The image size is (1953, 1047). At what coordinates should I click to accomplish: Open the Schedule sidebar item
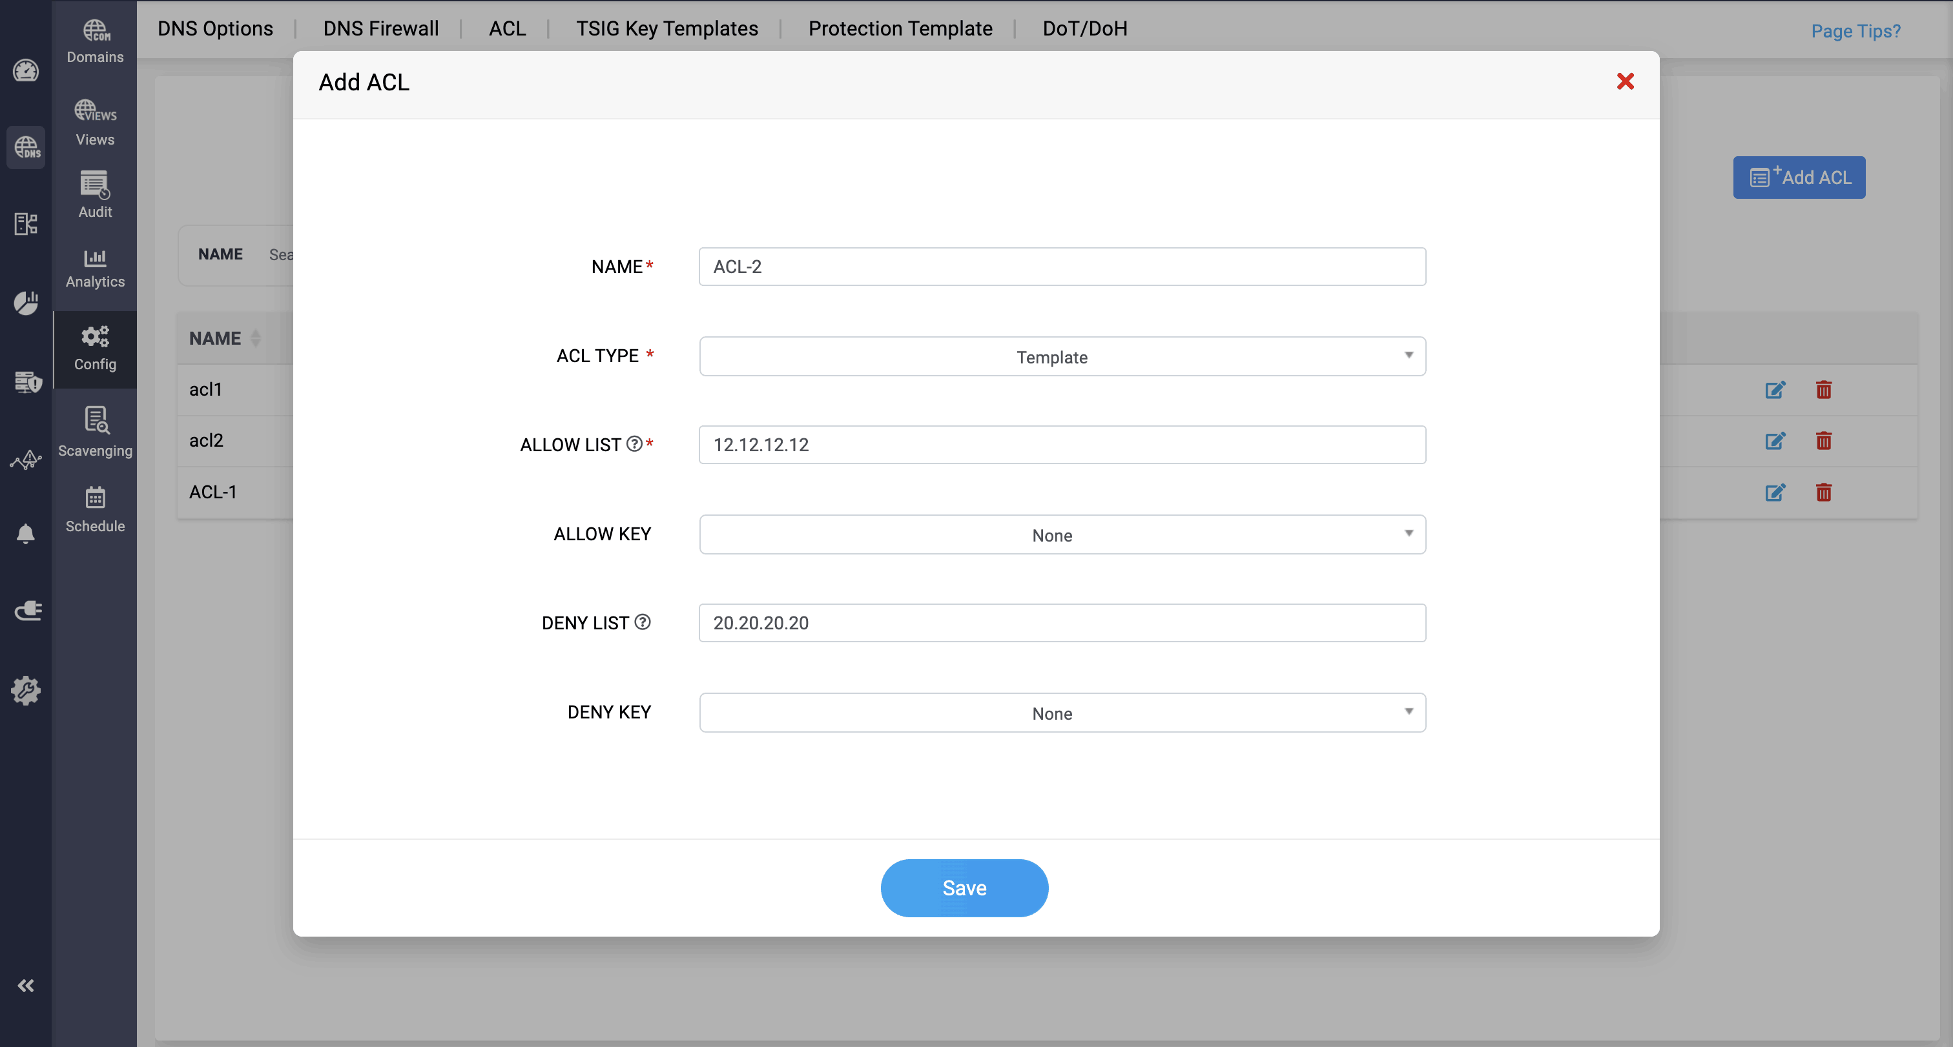pos(95,509)
